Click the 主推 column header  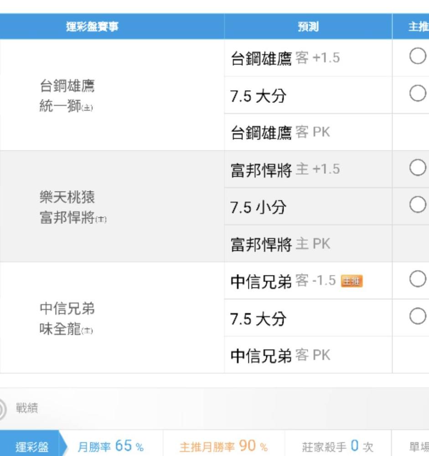coord(419,26)
